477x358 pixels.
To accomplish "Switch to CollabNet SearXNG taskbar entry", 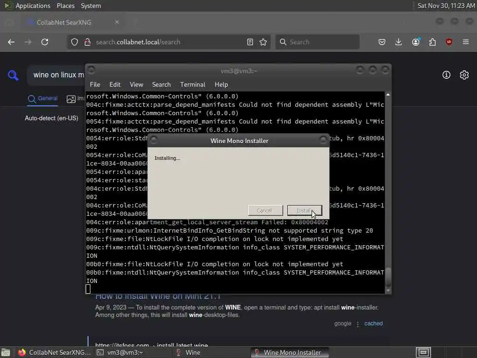I will [54, 352].
